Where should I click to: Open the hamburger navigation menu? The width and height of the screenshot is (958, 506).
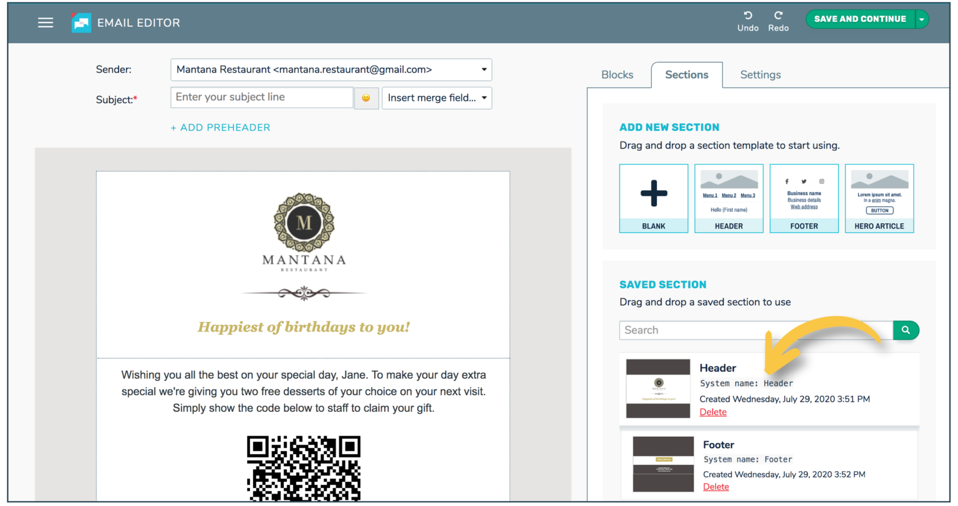46,22
